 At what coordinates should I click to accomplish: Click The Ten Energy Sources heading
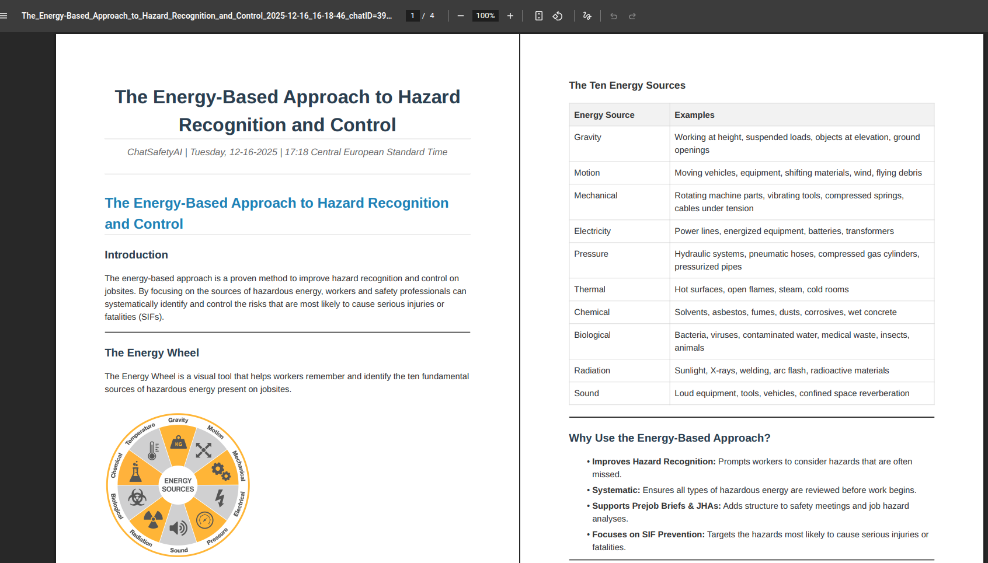(x=627, y=85)
